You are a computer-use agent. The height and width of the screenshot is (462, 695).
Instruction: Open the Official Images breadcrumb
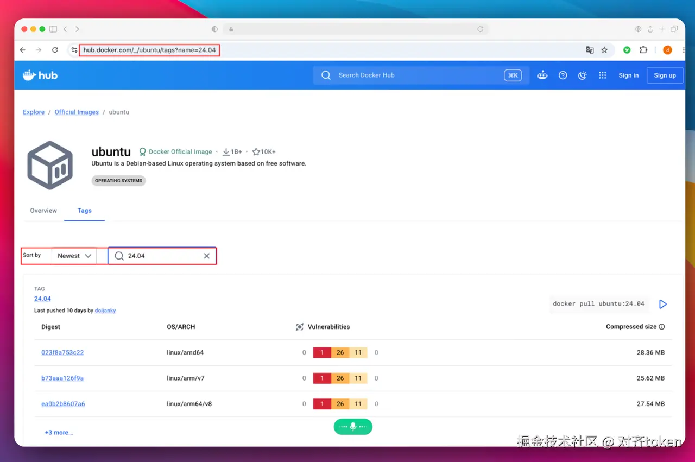point(77,112)
